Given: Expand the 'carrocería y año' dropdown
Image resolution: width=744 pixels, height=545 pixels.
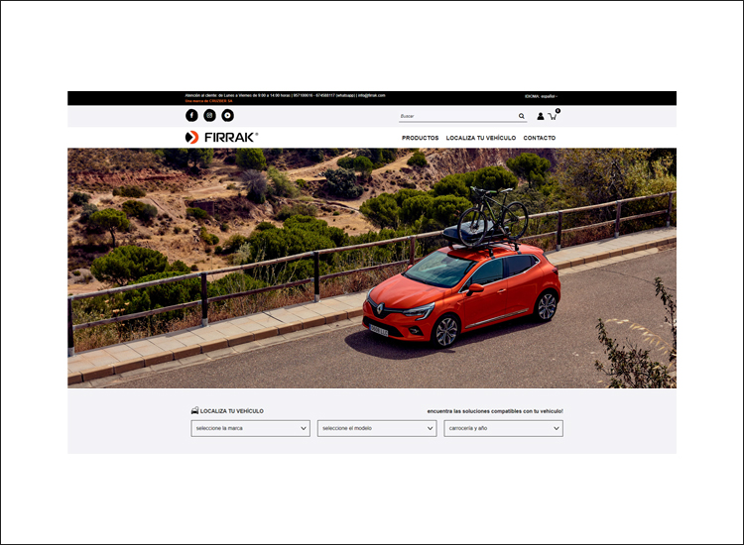Looking at the screenshot, I should (x=503, y=428).
